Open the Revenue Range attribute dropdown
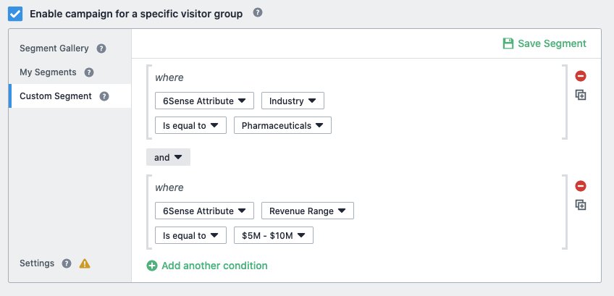Screen dimensions: 614x296 tap(308, 211)
